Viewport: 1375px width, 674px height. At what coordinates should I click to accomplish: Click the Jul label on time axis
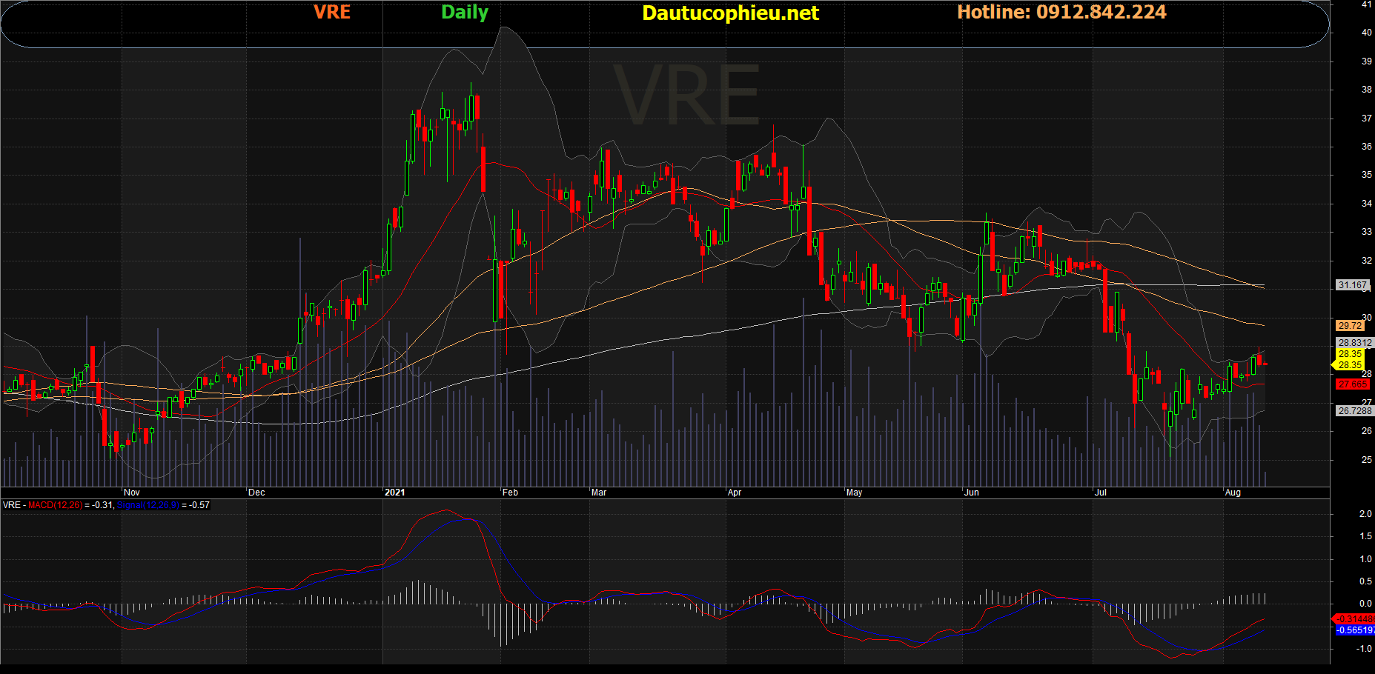click(1101, 493)
